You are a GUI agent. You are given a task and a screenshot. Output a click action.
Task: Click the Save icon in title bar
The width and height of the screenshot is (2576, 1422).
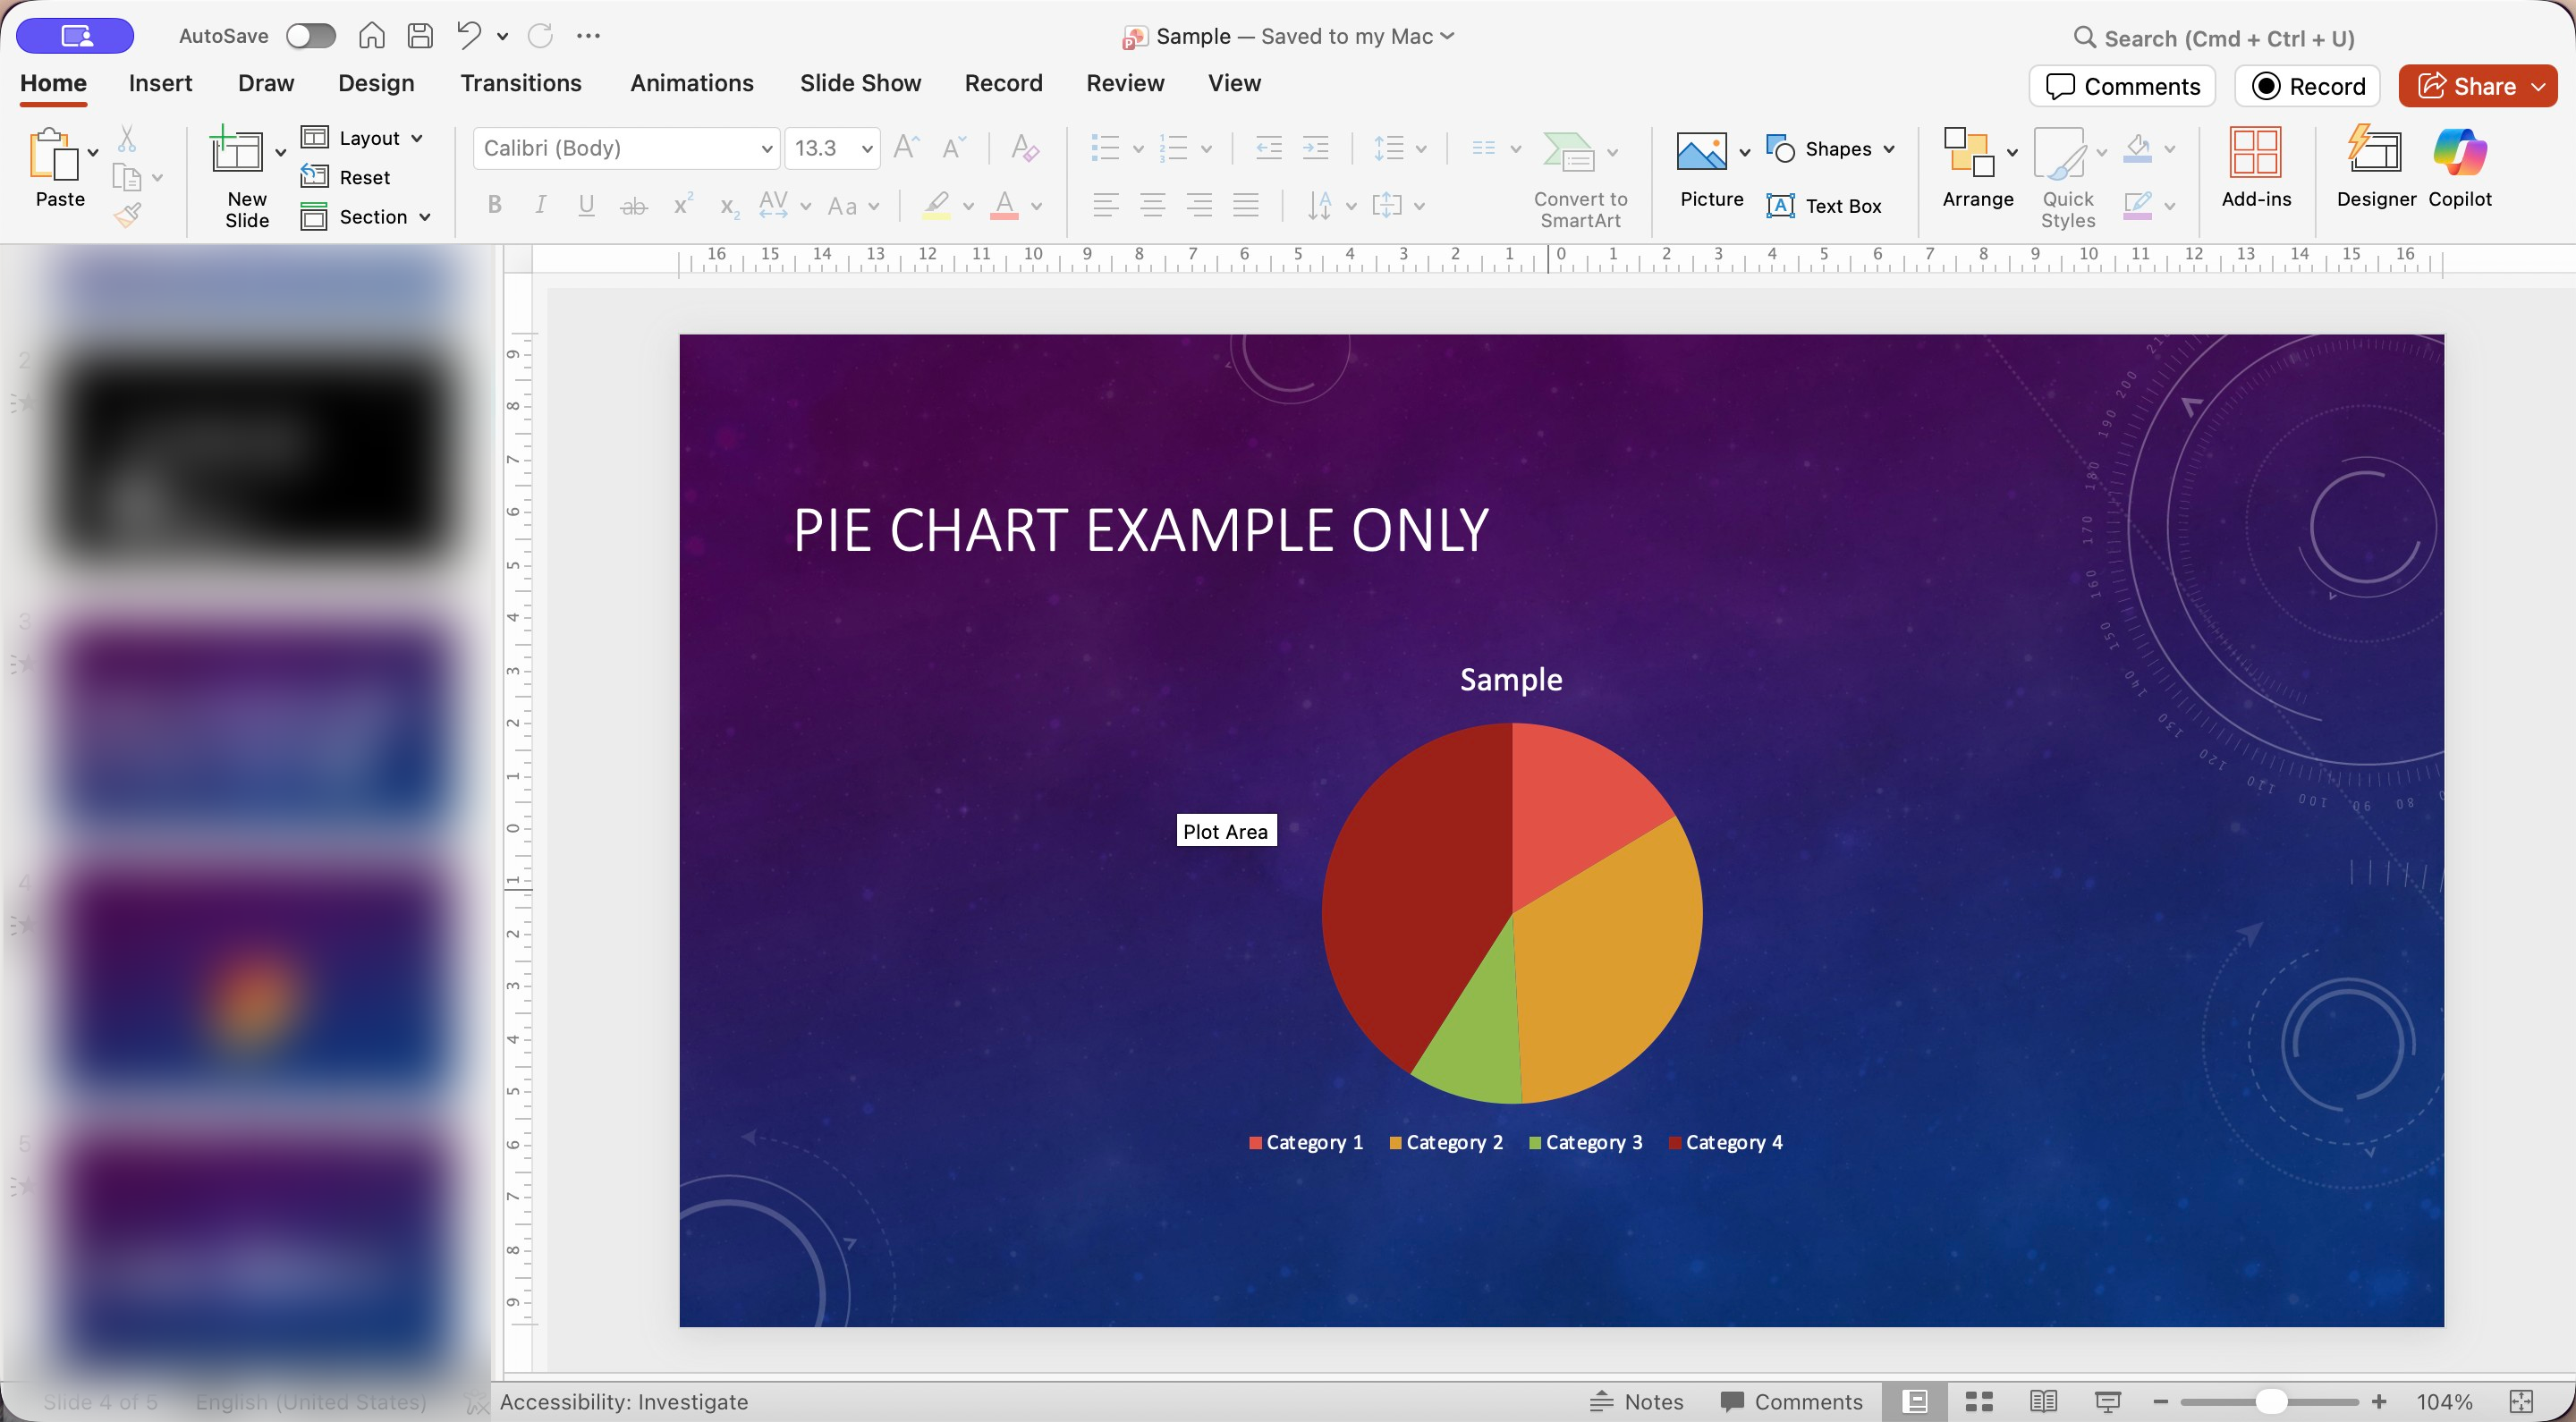point(421,36)
